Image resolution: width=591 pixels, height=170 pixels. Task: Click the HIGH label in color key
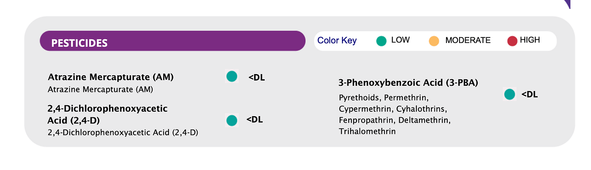tap(530, 40)
